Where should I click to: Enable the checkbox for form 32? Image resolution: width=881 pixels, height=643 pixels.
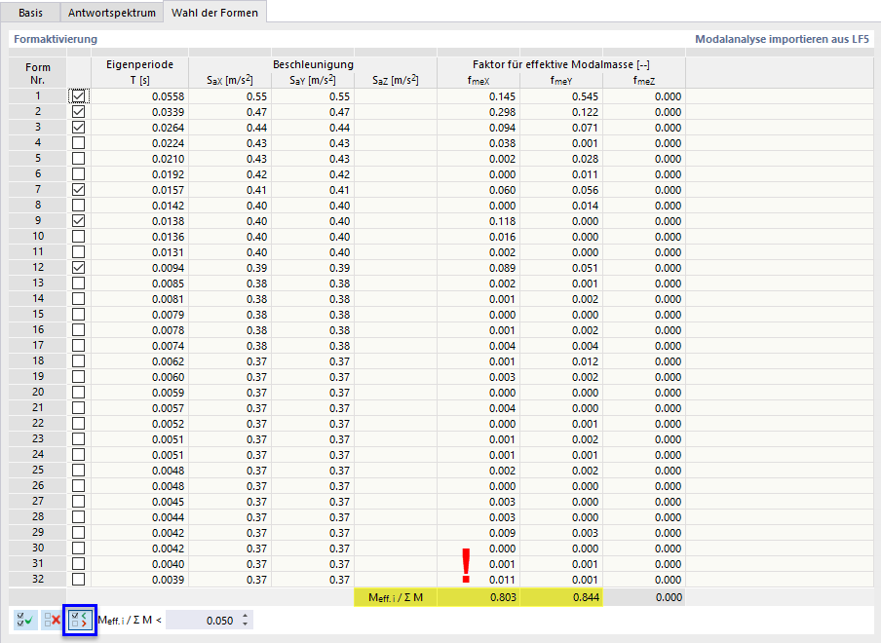79,579
